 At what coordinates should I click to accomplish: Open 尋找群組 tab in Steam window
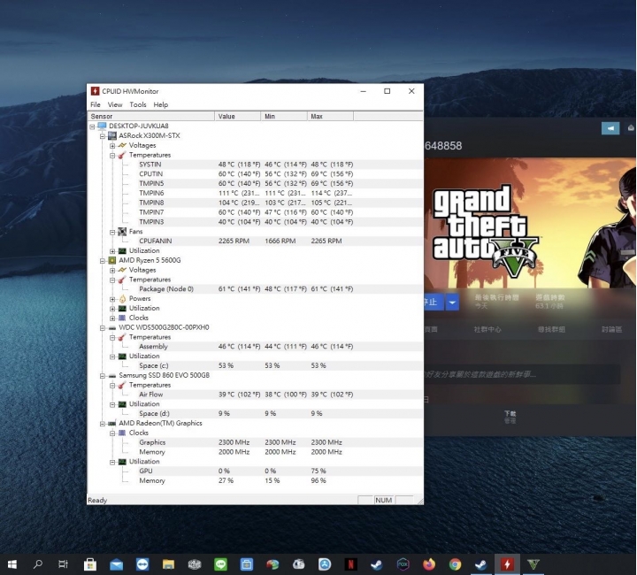tap(551, 329)
